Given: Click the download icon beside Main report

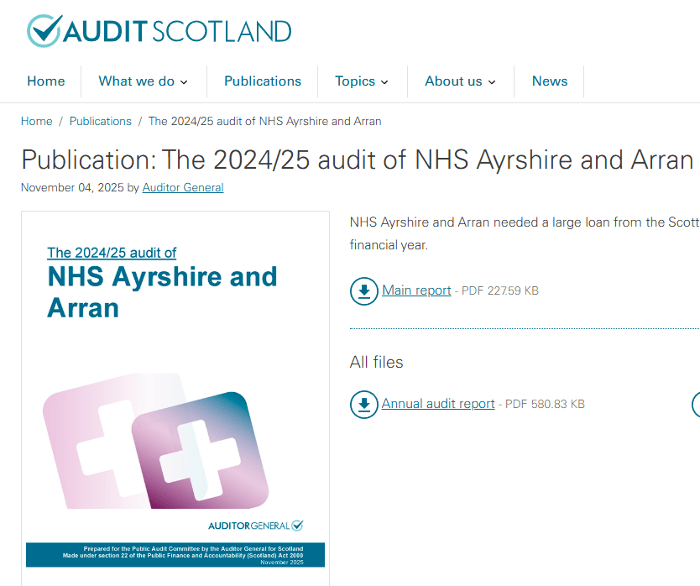Looking at the screenshot, I should click(x=363, y=290).
